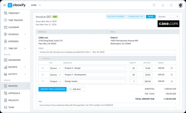Click the Invoices drag handle dots

[x=28, y=86]
